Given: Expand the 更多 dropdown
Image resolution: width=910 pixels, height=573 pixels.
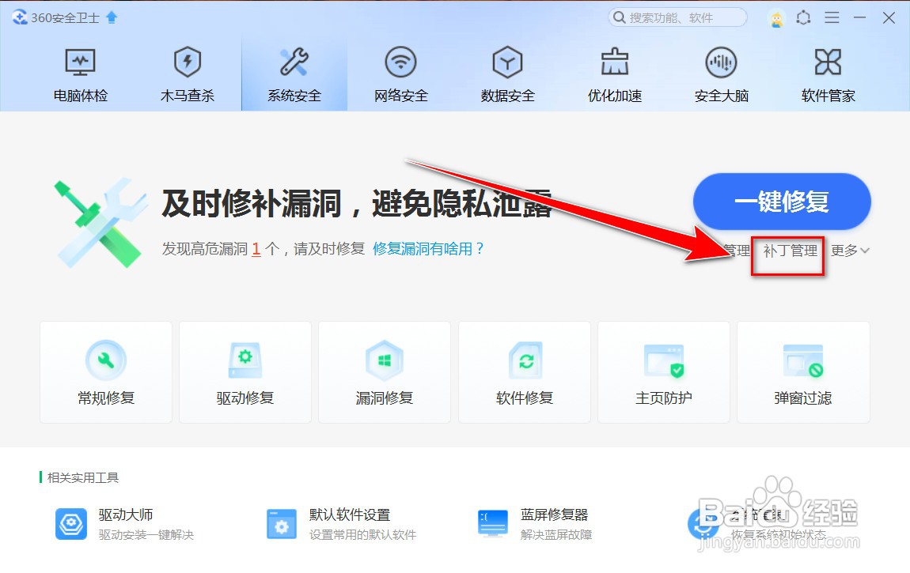Looking at the screenshot, I should click(x=850, y=251).
